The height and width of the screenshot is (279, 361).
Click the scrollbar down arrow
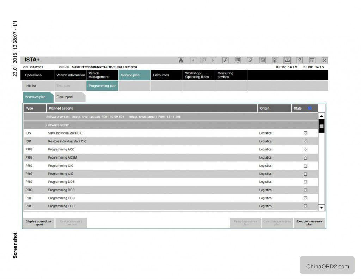click(321, 207)
